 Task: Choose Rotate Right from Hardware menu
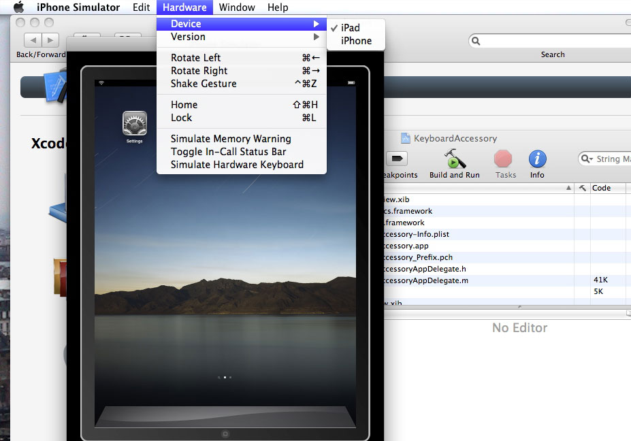242,70
